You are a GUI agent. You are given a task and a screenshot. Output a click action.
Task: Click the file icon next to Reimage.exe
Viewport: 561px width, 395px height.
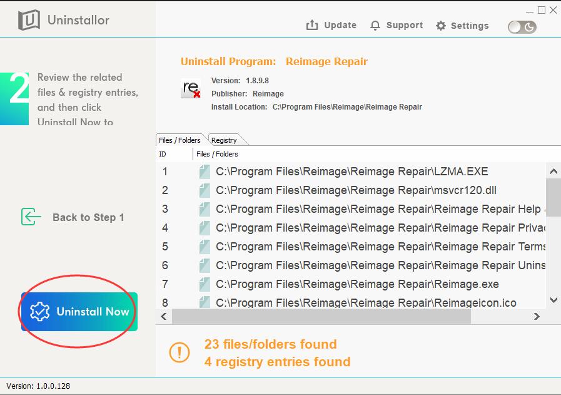[x=205, y=284]
